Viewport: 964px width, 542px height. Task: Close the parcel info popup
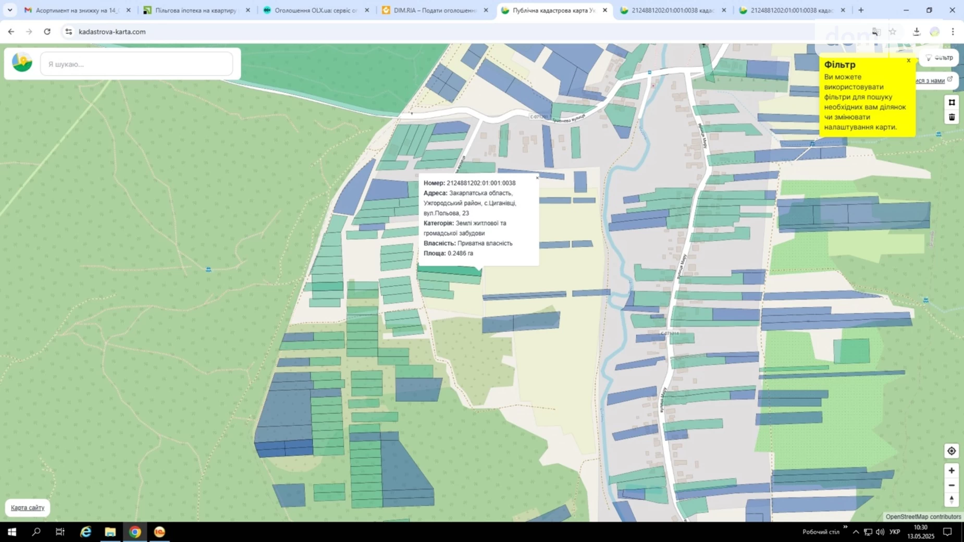coord(537,178)
